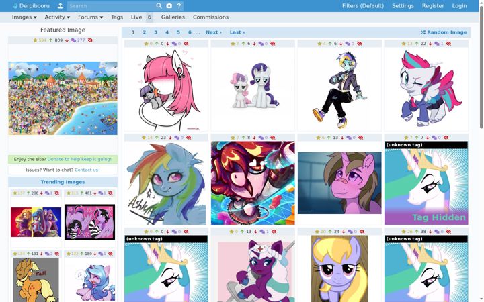
Task: Hide the blonde lavender pony image
Action: pos(362,232)
